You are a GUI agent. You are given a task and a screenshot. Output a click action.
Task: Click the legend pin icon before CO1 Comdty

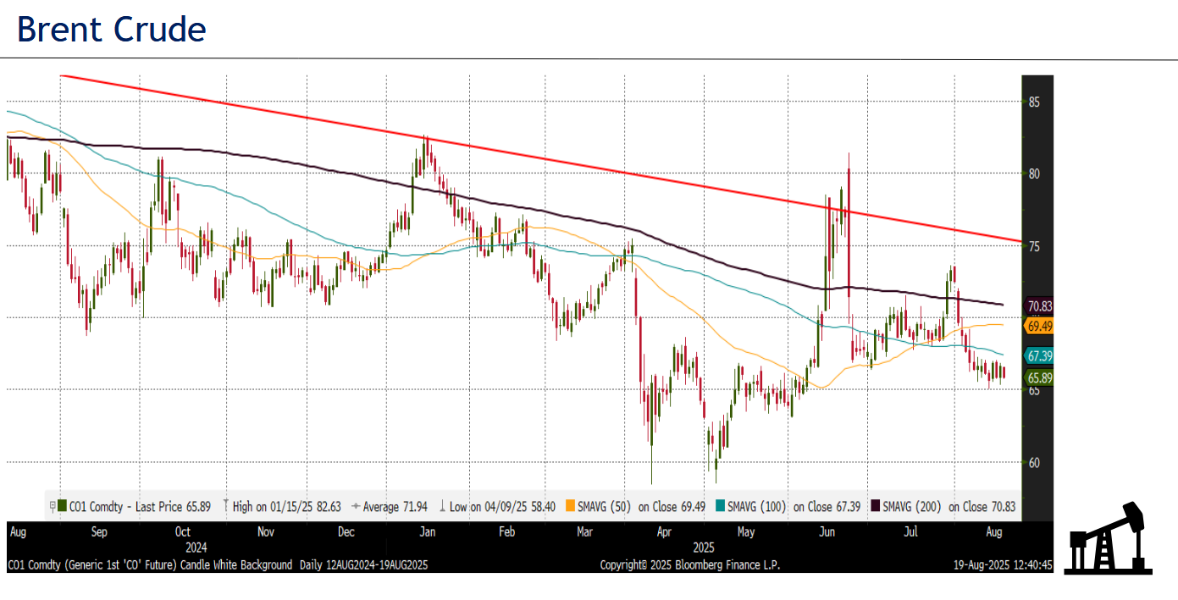click(53, 506)
